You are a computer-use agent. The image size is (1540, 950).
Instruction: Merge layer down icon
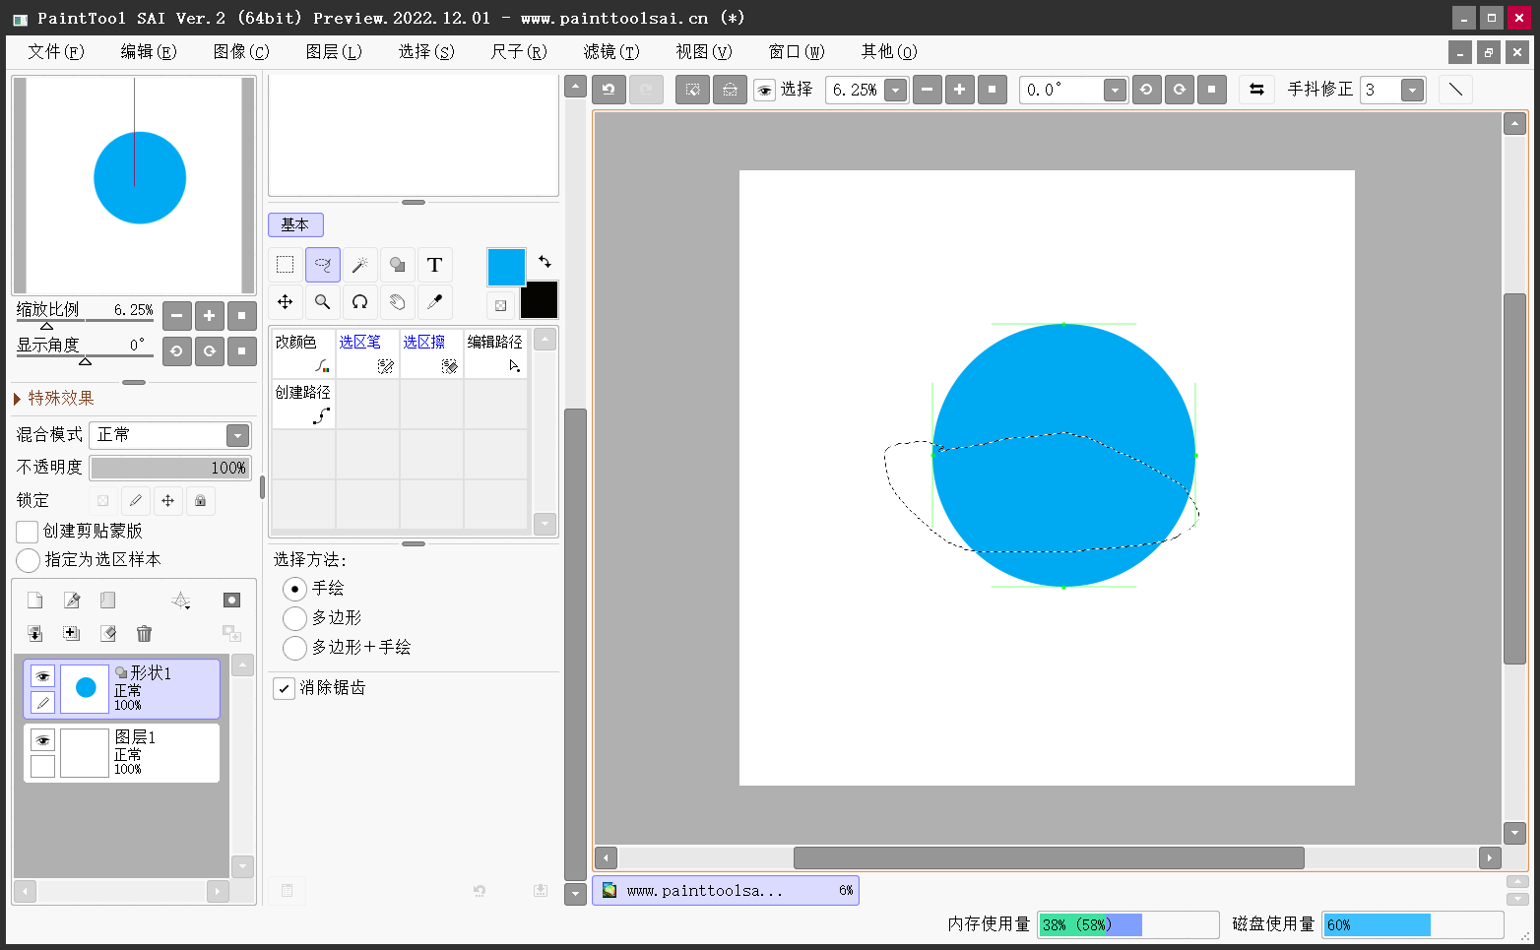tap(34, 634)
